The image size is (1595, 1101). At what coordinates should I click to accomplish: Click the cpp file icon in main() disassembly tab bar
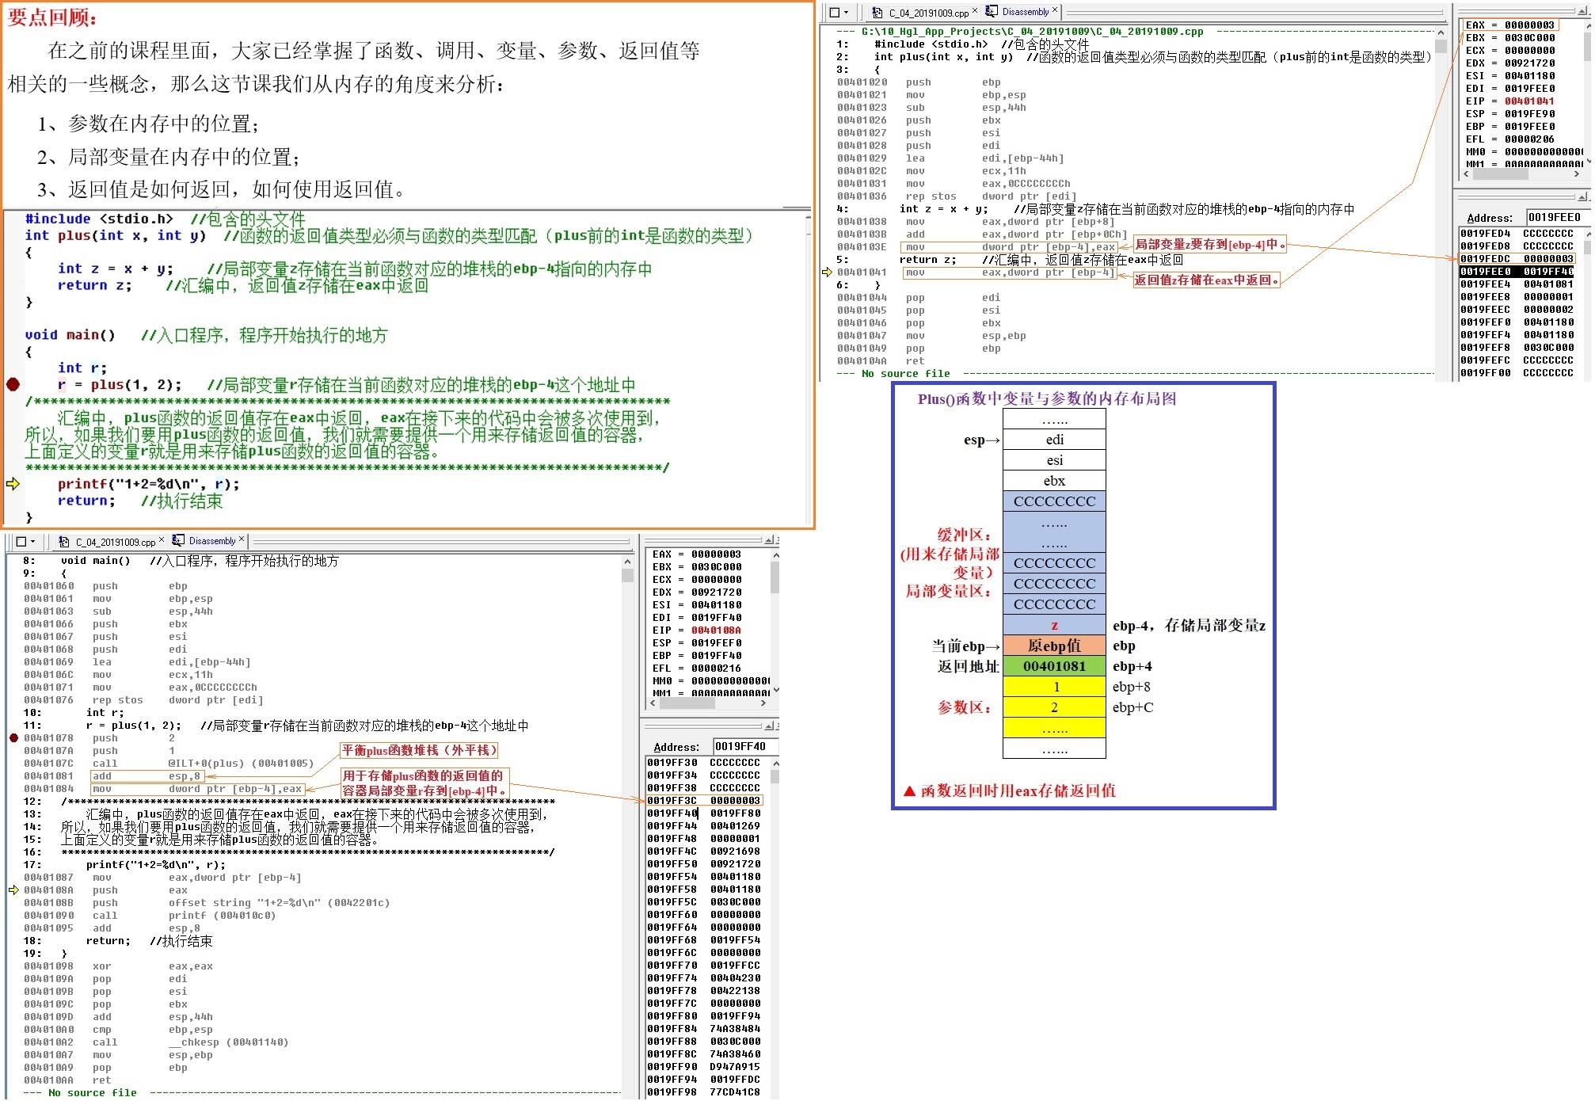(64, 542)
